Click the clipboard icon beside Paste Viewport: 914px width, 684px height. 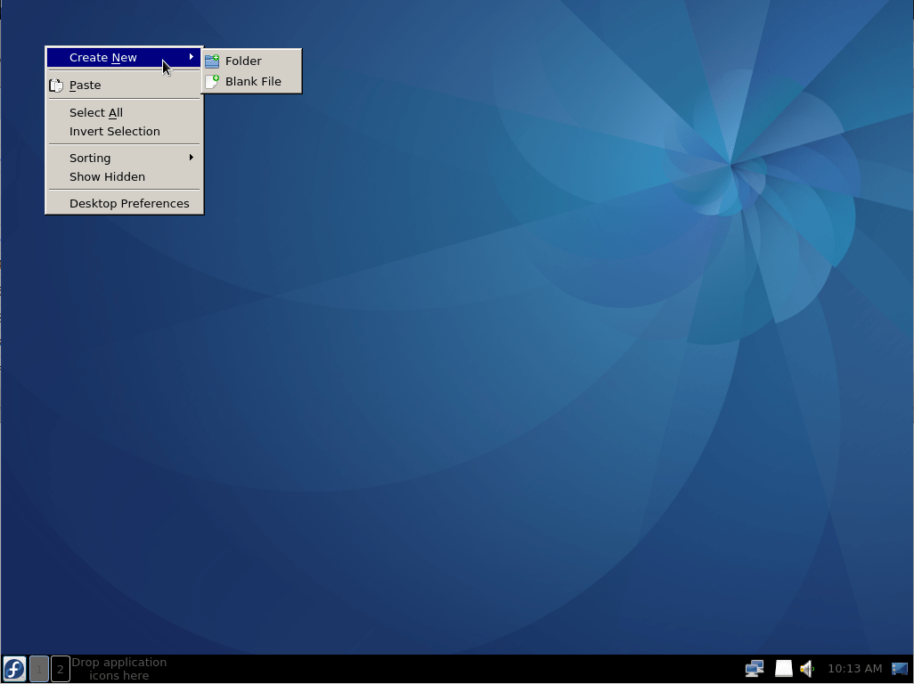click(x=56, y=85)
